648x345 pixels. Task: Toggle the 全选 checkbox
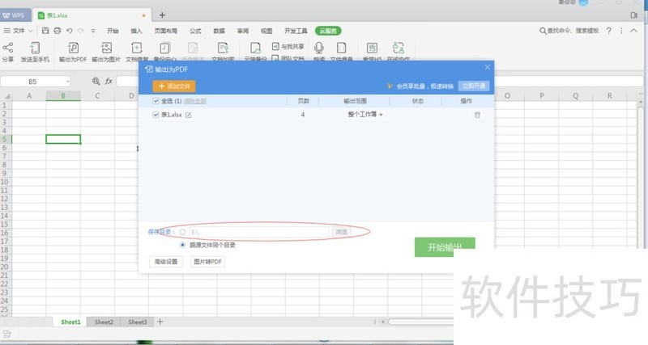pos(156,101)
